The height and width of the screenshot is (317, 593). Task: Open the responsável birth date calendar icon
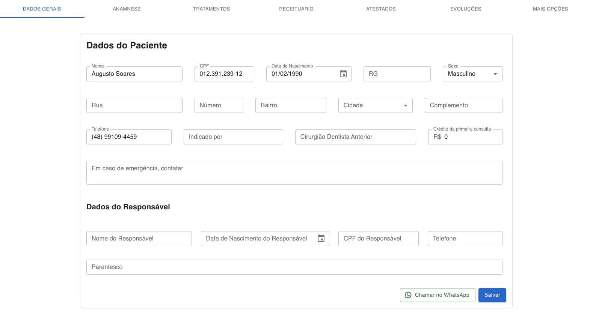pyautogui.click(x=321, y=239)
